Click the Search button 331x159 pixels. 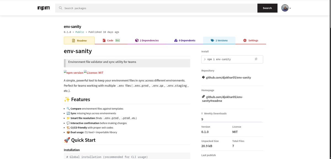(267, 8)
